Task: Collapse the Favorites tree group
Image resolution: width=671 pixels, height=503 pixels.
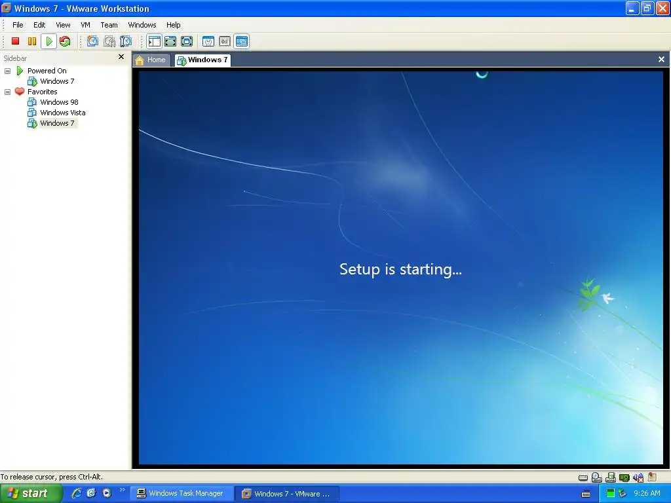Action: pyautogui.click(x=7, y=92)
